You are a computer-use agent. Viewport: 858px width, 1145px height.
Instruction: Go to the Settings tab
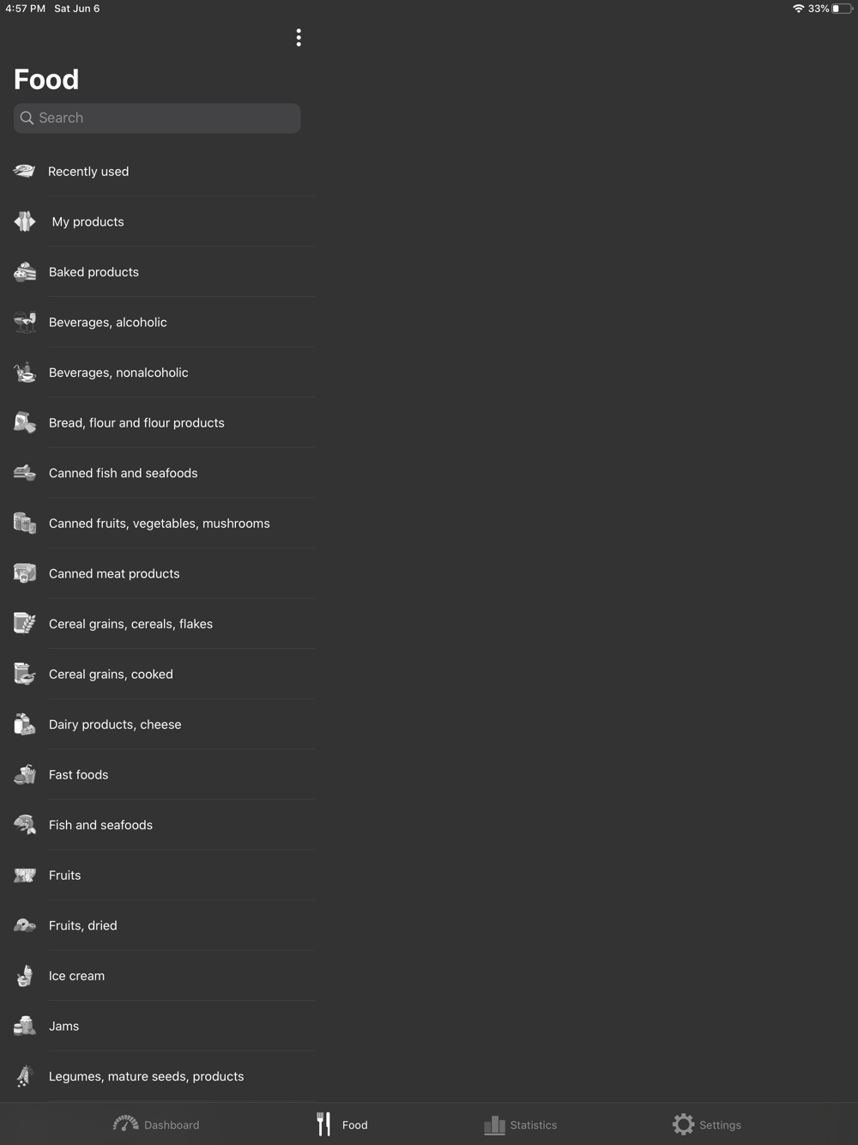click(707, 1124)
